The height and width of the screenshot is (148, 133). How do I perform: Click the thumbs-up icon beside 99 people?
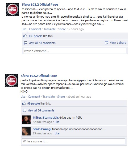coord(24,103)
